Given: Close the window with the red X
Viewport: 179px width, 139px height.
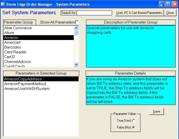Looking at the screenshot, I should click(x=175, y=4).
